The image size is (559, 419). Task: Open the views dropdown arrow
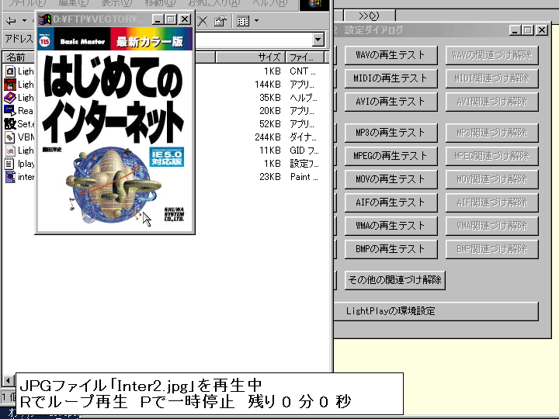point(257,21)
